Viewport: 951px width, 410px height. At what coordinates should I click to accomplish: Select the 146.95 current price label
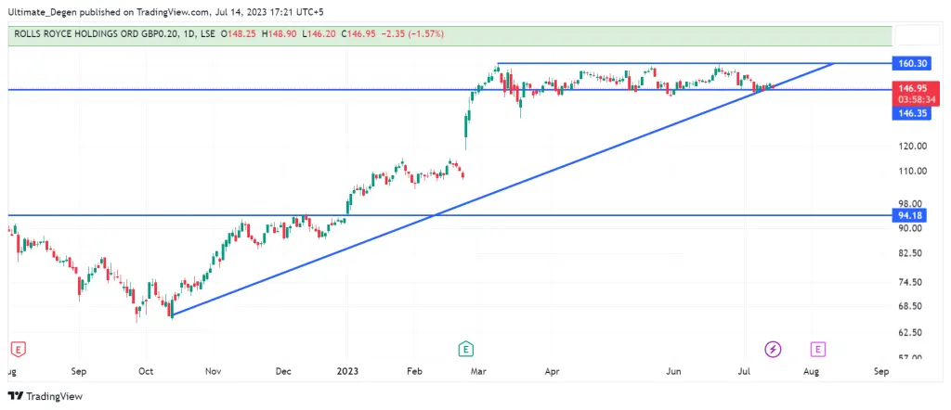point(914,88)
